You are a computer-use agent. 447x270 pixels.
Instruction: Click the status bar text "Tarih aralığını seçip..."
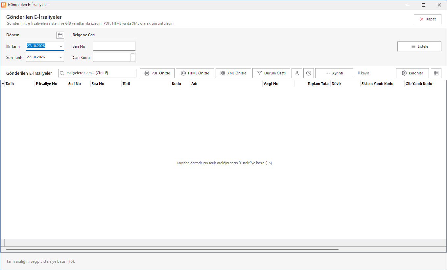41,261
